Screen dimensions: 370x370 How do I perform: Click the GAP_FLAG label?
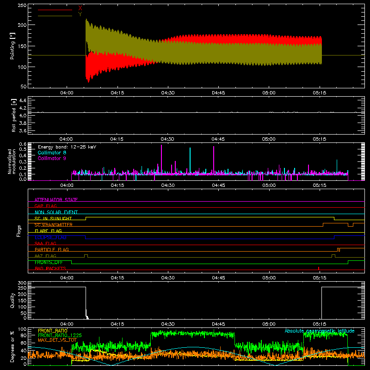point(45,206)
